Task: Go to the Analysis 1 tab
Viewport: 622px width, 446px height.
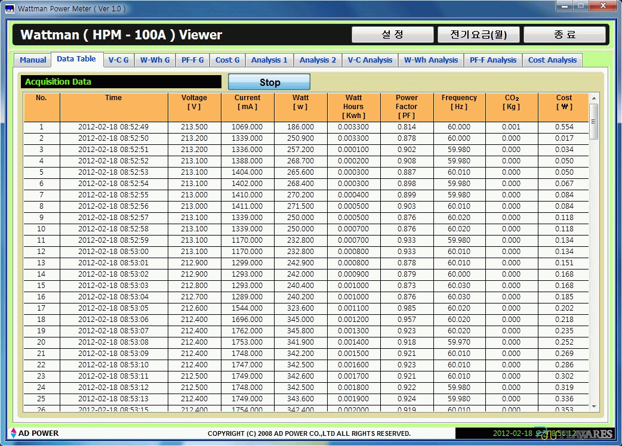Action: pos(269,60)
